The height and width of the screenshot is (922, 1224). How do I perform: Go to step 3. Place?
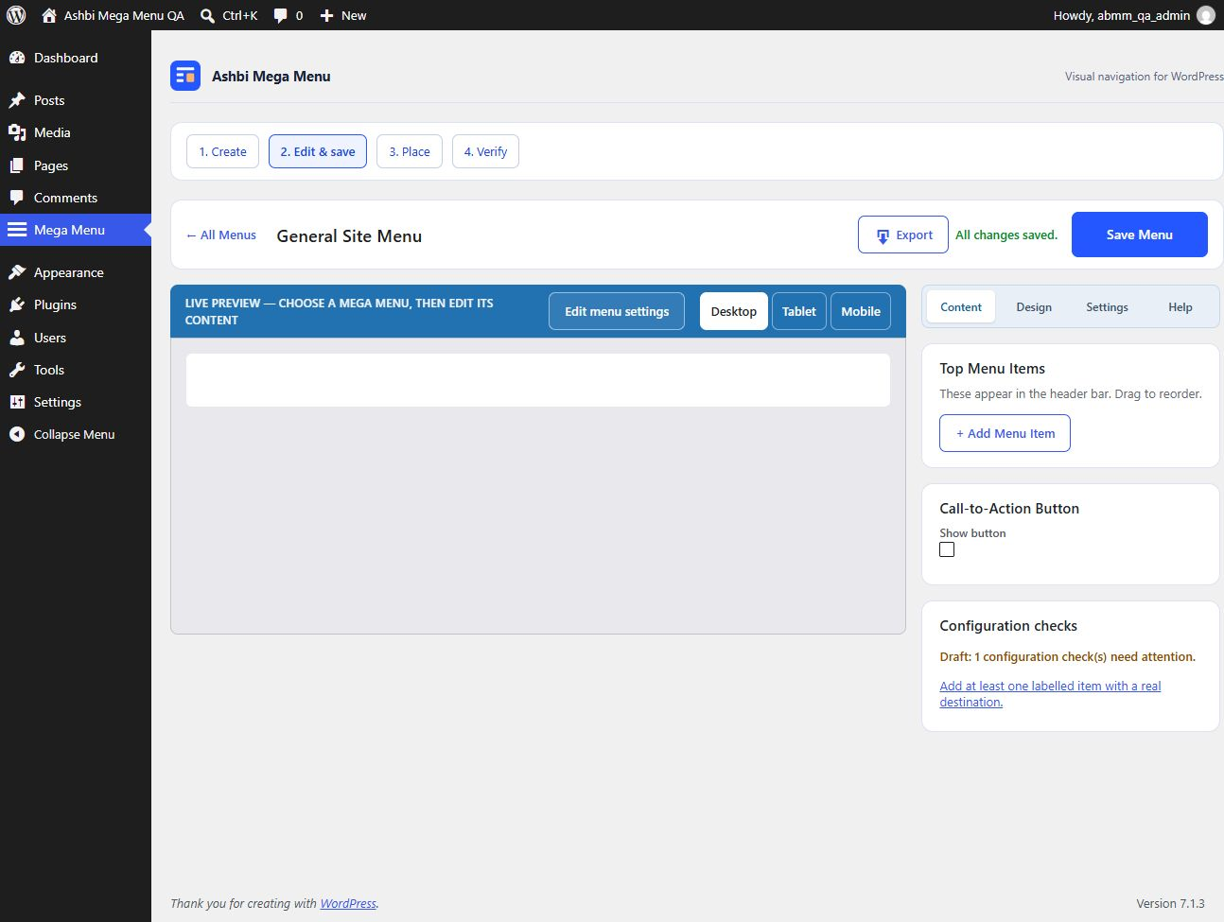[410, 151]
